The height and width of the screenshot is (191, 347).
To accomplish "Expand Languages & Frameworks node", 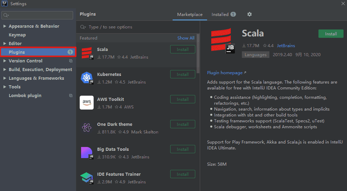I will [5, 78].
